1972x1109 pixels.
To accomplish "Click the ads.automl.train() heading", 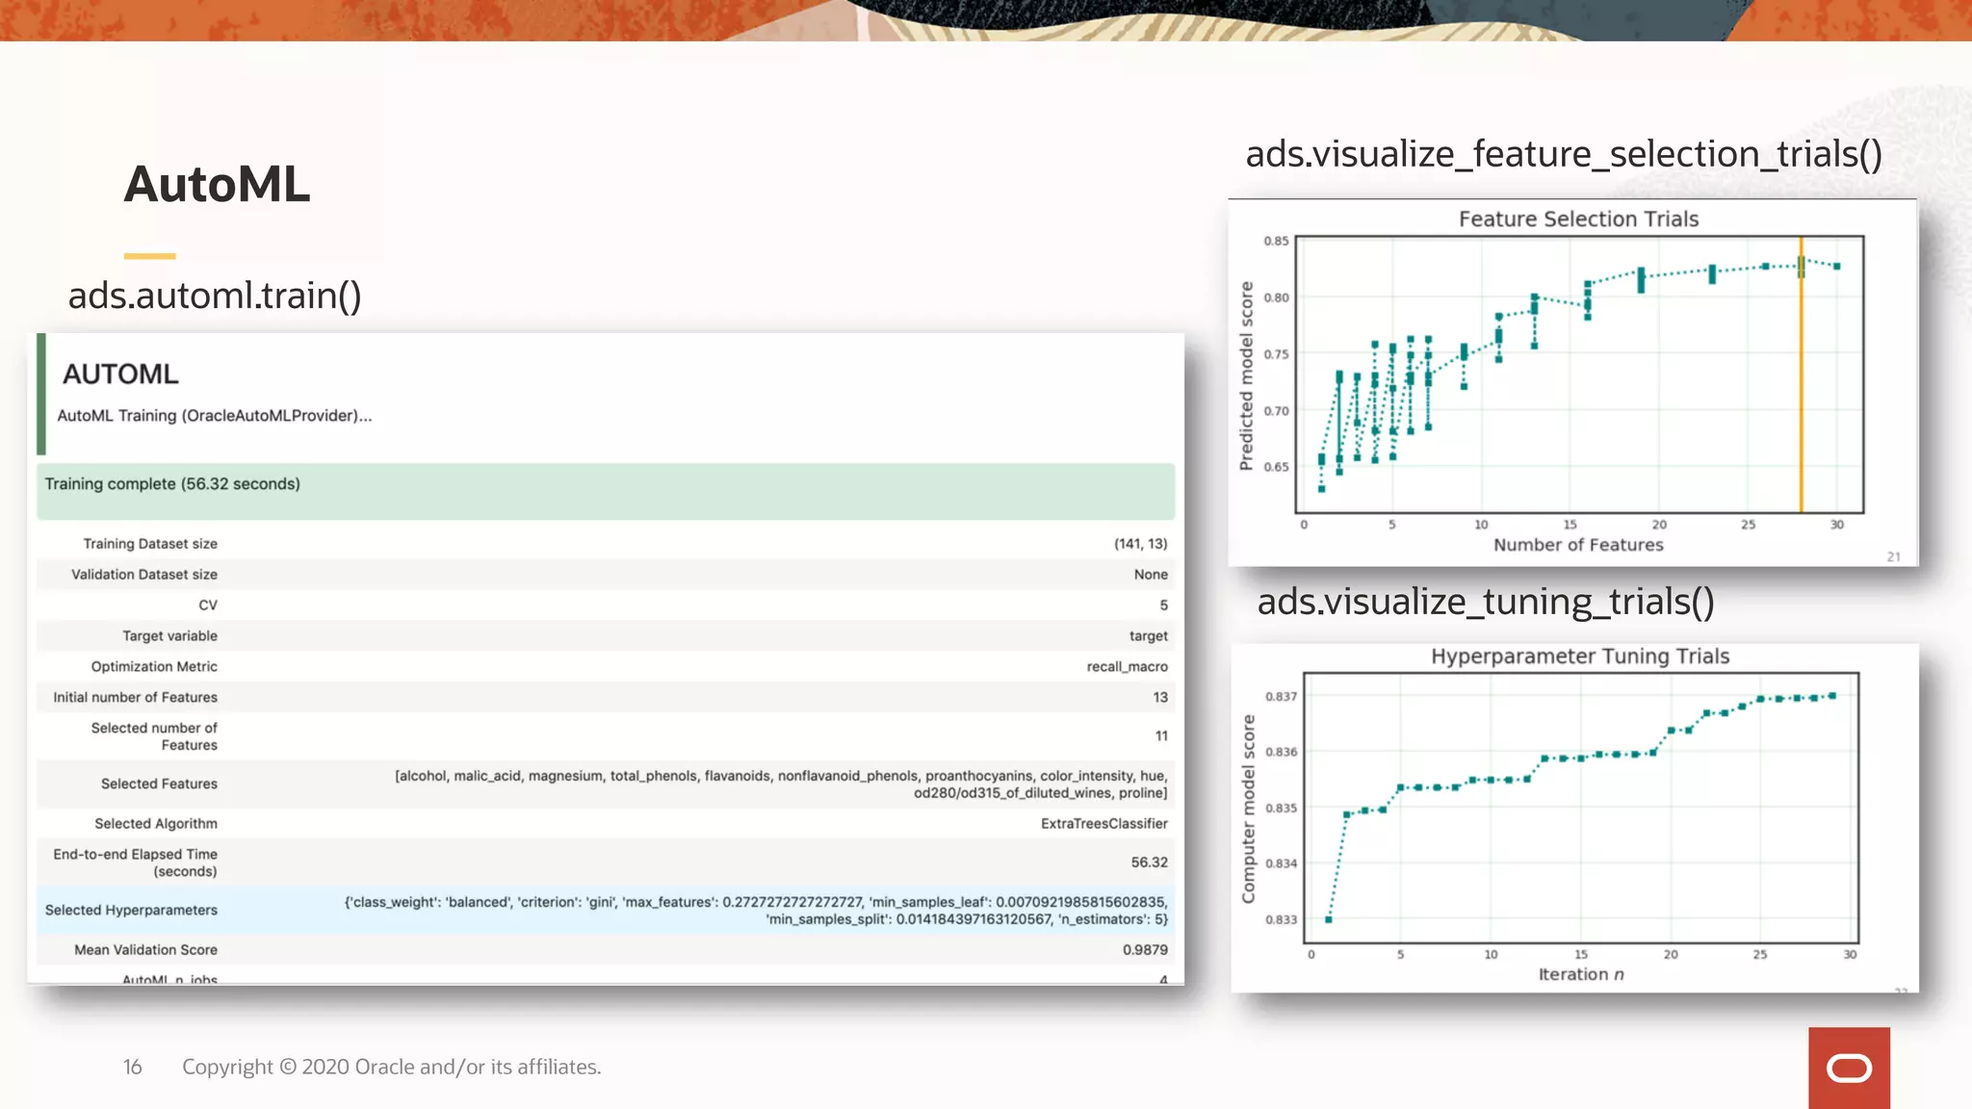I will click(215, 296).
